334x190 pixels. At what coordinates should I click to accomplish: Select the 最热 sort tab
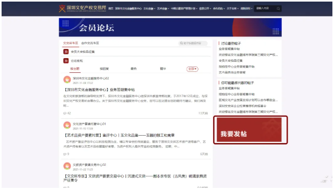133,69
